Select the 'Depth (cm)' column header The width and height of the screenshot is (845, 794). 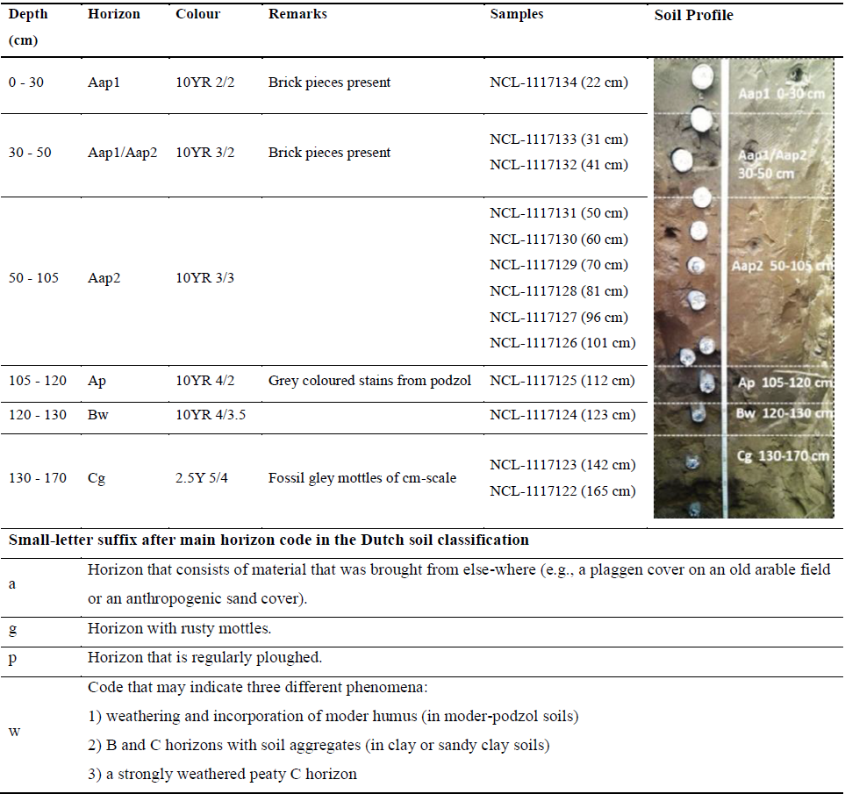(29, 27)
